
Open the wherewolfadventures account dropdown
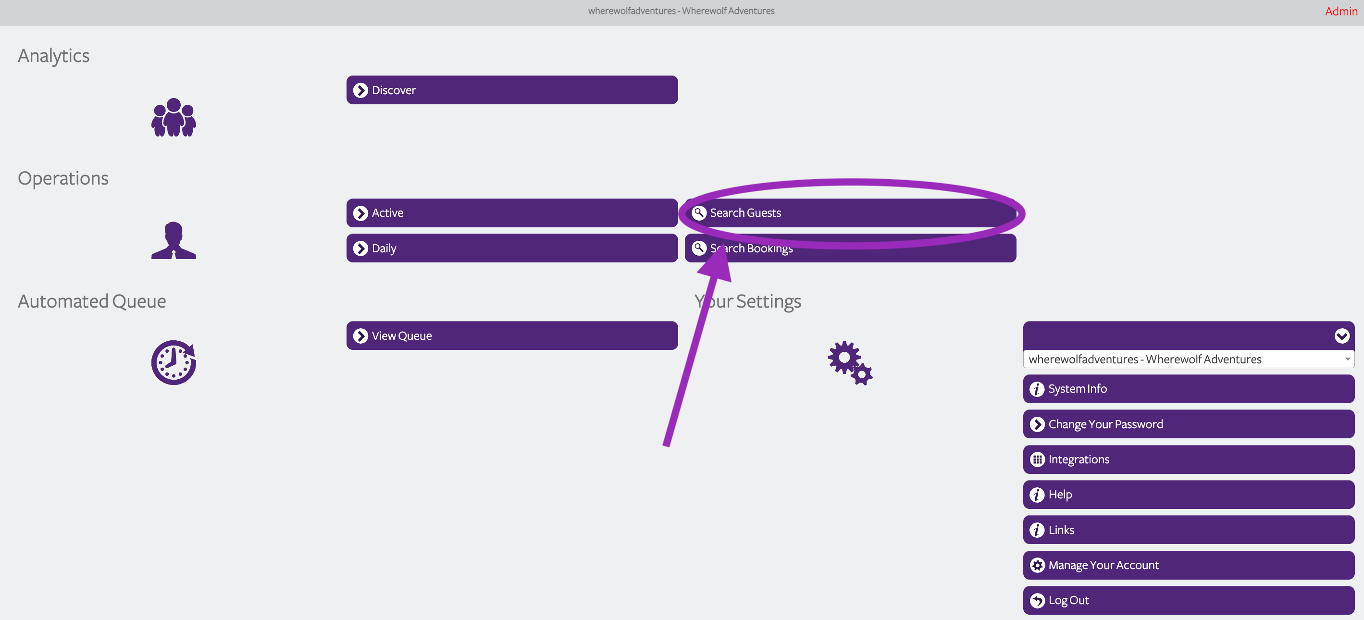coord(1189,360)
